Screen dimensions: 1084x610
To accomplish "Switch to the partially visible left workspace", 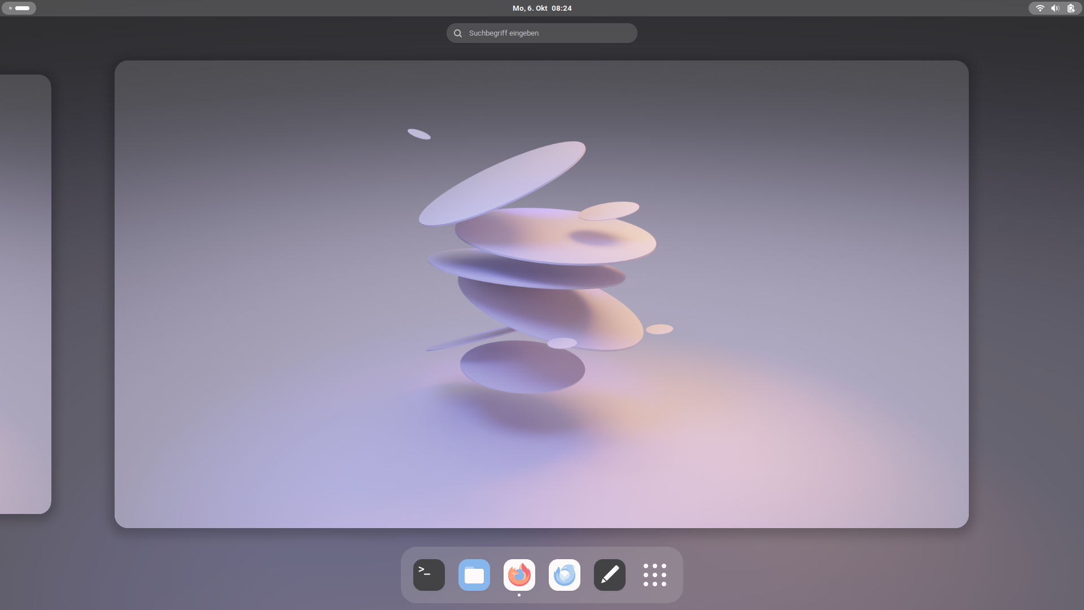I will [25, 294].
